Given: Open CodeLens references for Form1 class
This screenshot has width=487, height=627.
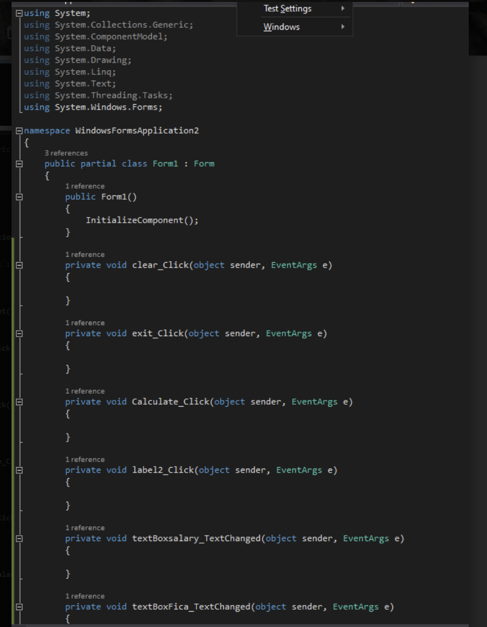Looking at the screenshot, I should (x=67, y=153).
